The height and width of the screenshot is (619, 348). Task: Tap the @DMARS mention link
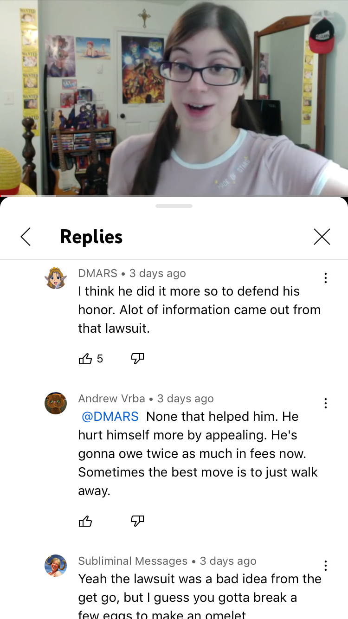coord(110,417)
